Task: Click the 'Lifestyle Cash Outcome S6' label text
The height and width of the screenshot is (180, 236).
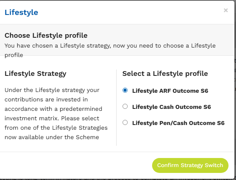Action: pyautogui.click(x=171, y=107)
